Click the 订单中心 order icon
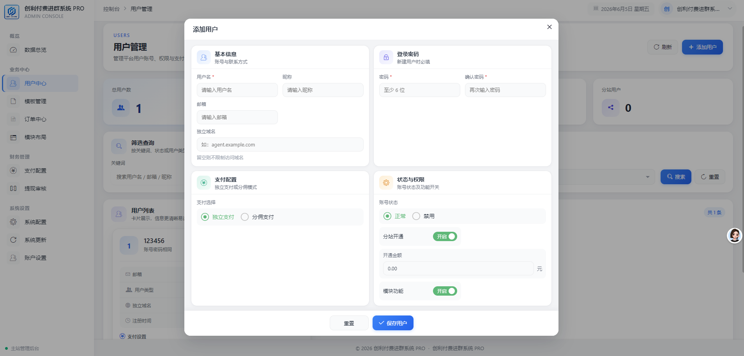Viewport: 744px width, 356px height. click(13, 119)
